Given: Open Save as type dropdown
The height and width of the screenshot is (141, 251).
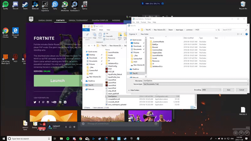Looking at the screenshot, I should pyautogui.click(x=195, y=84).
